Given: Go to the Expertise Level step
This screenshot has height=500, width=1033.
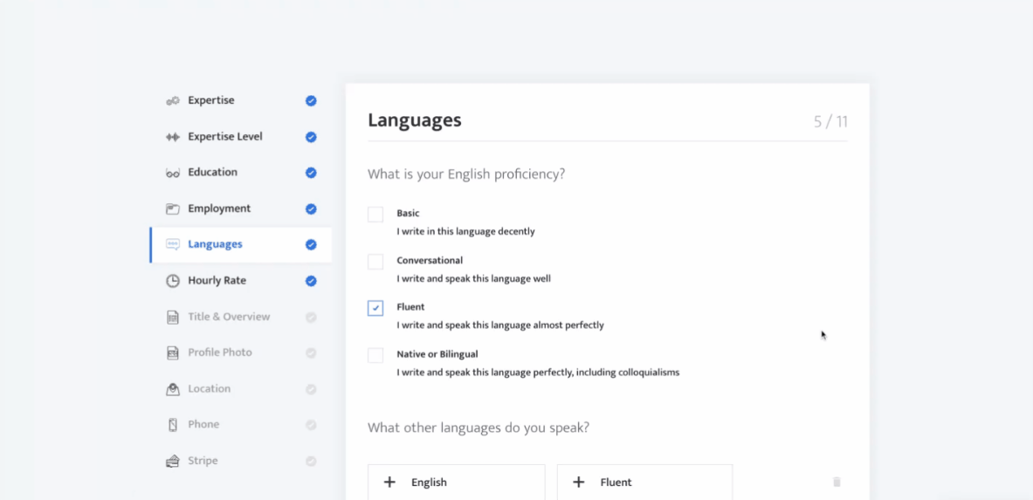Looking at the screenshot, I should (x=241, y=137).
